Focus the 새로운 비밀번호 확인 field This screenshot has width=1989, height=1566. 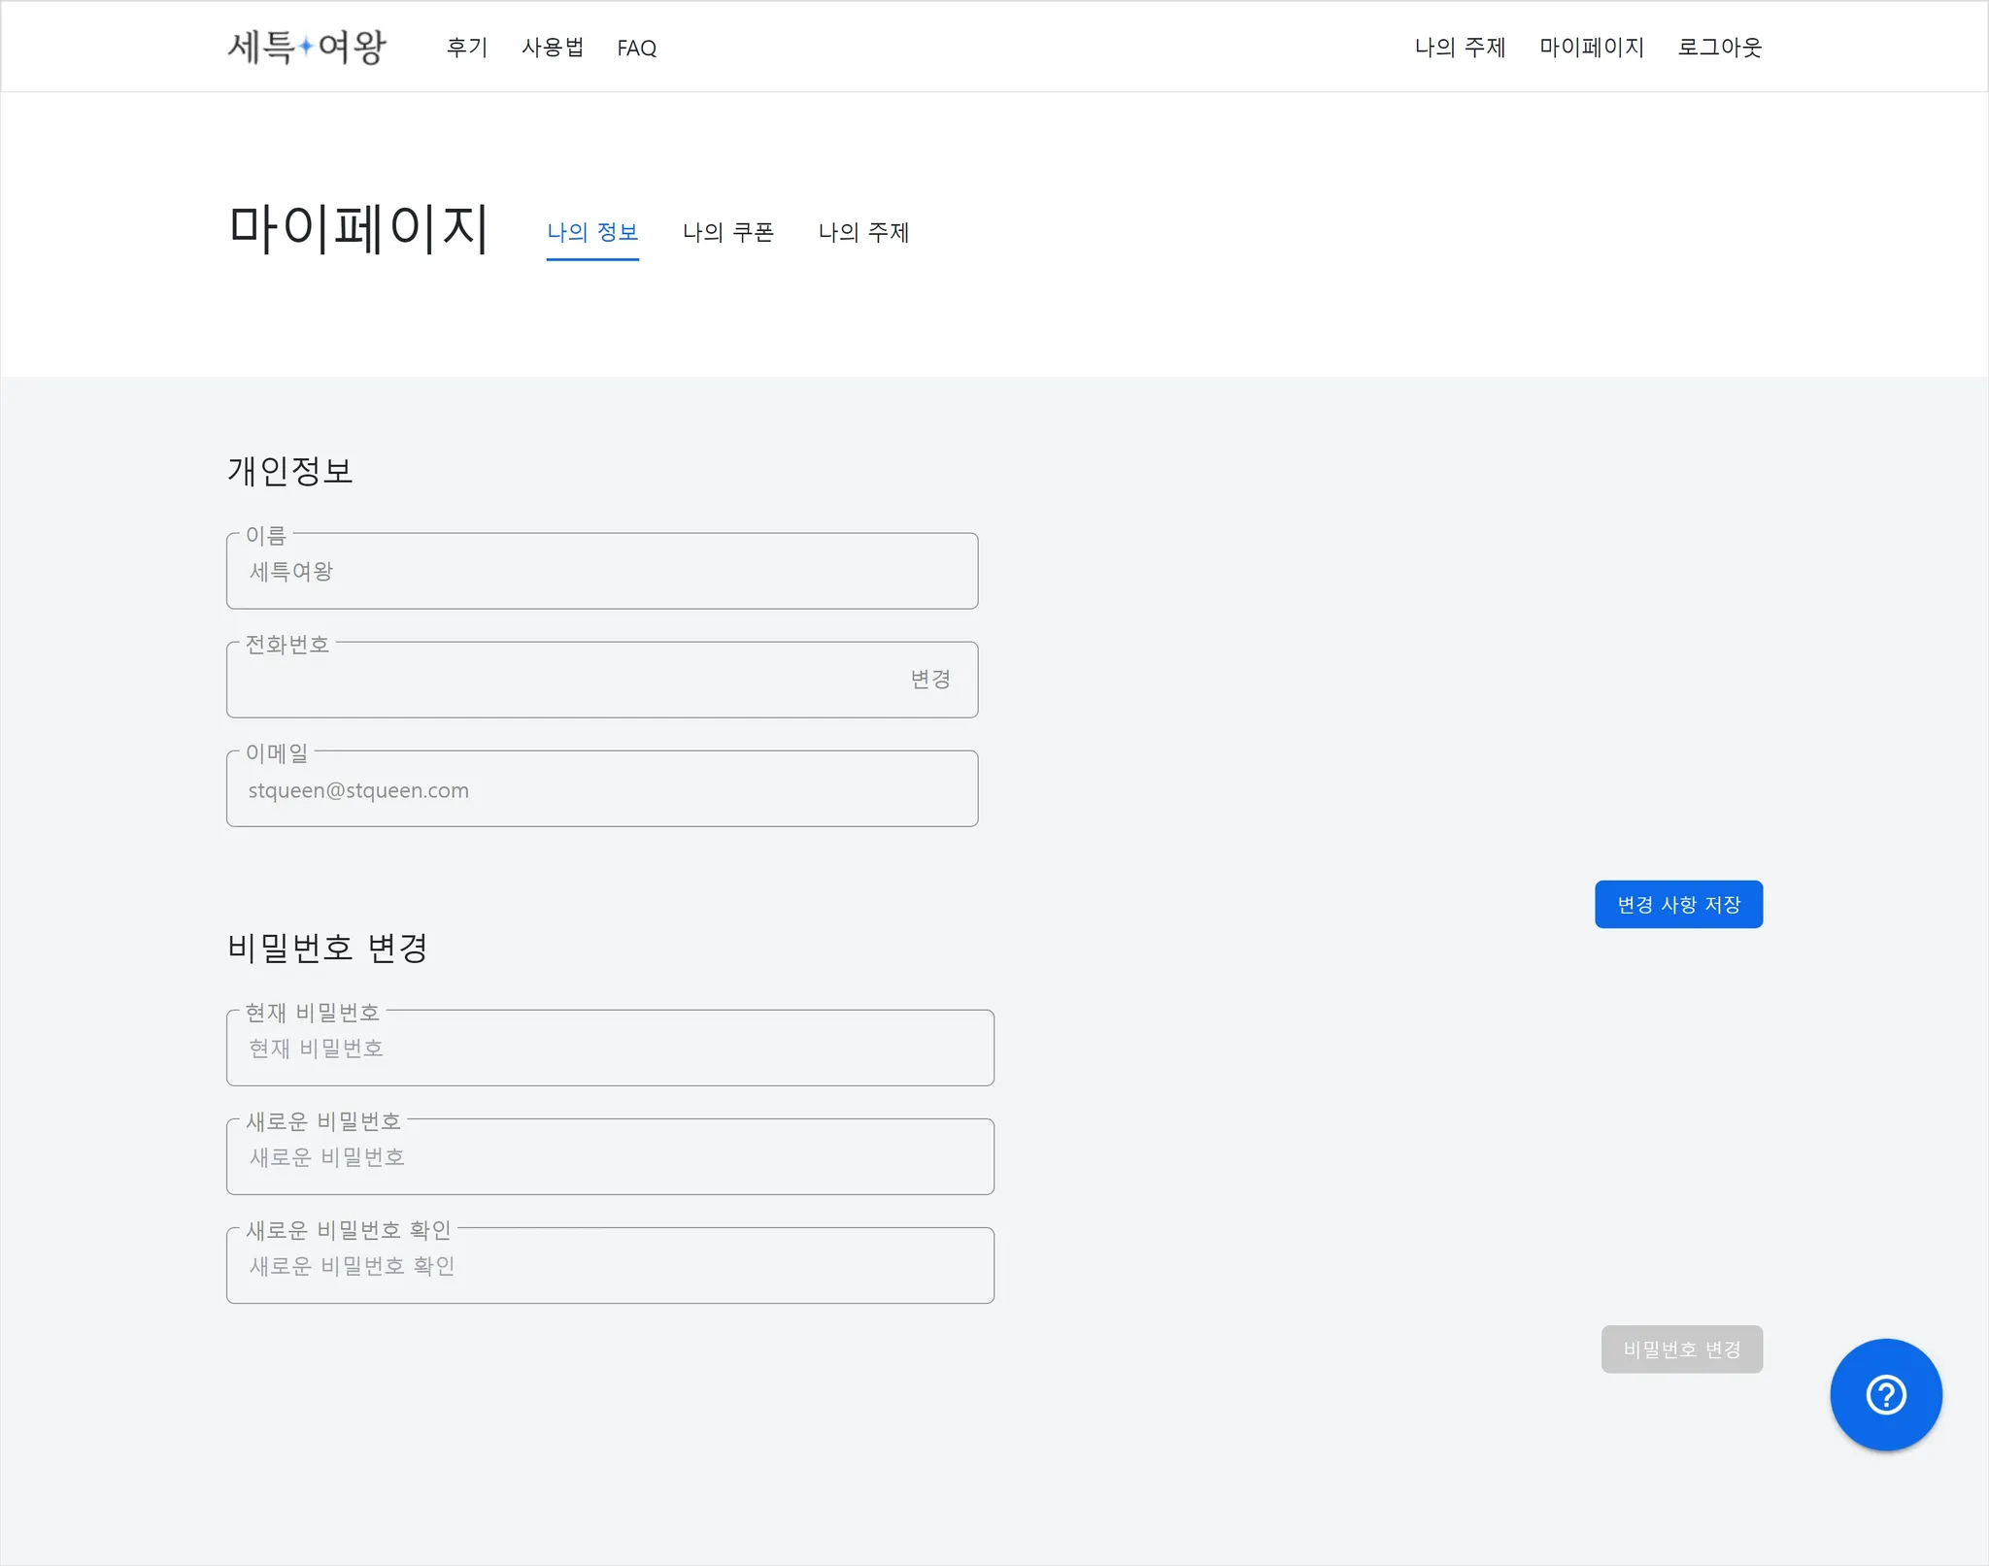pyautogui.click(x=610, y=1266)
